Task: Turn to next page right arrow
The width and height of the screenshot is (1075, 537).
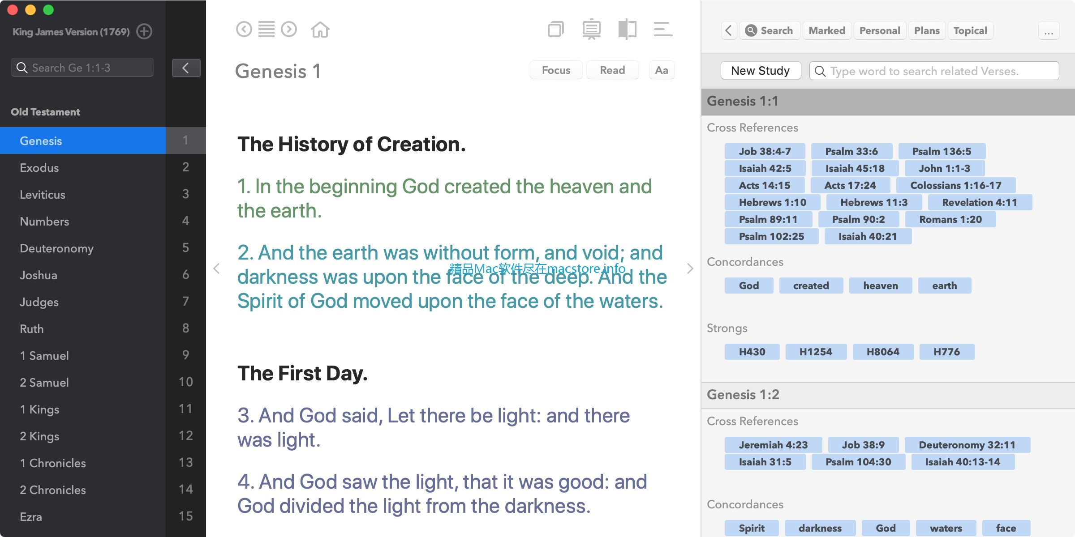Action: click(690, 268)
